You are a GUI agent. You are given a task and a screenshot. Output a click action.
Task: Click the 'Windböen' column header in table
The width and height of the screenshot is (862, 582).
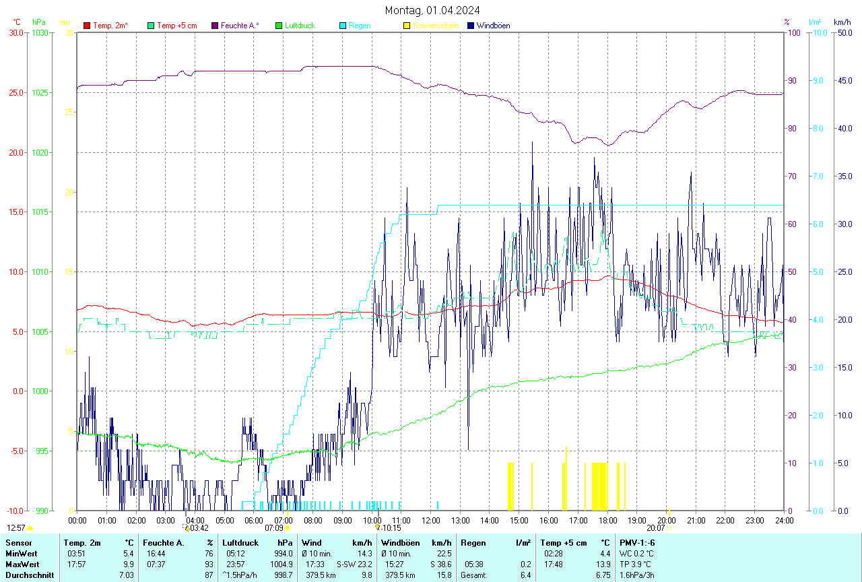400,543
